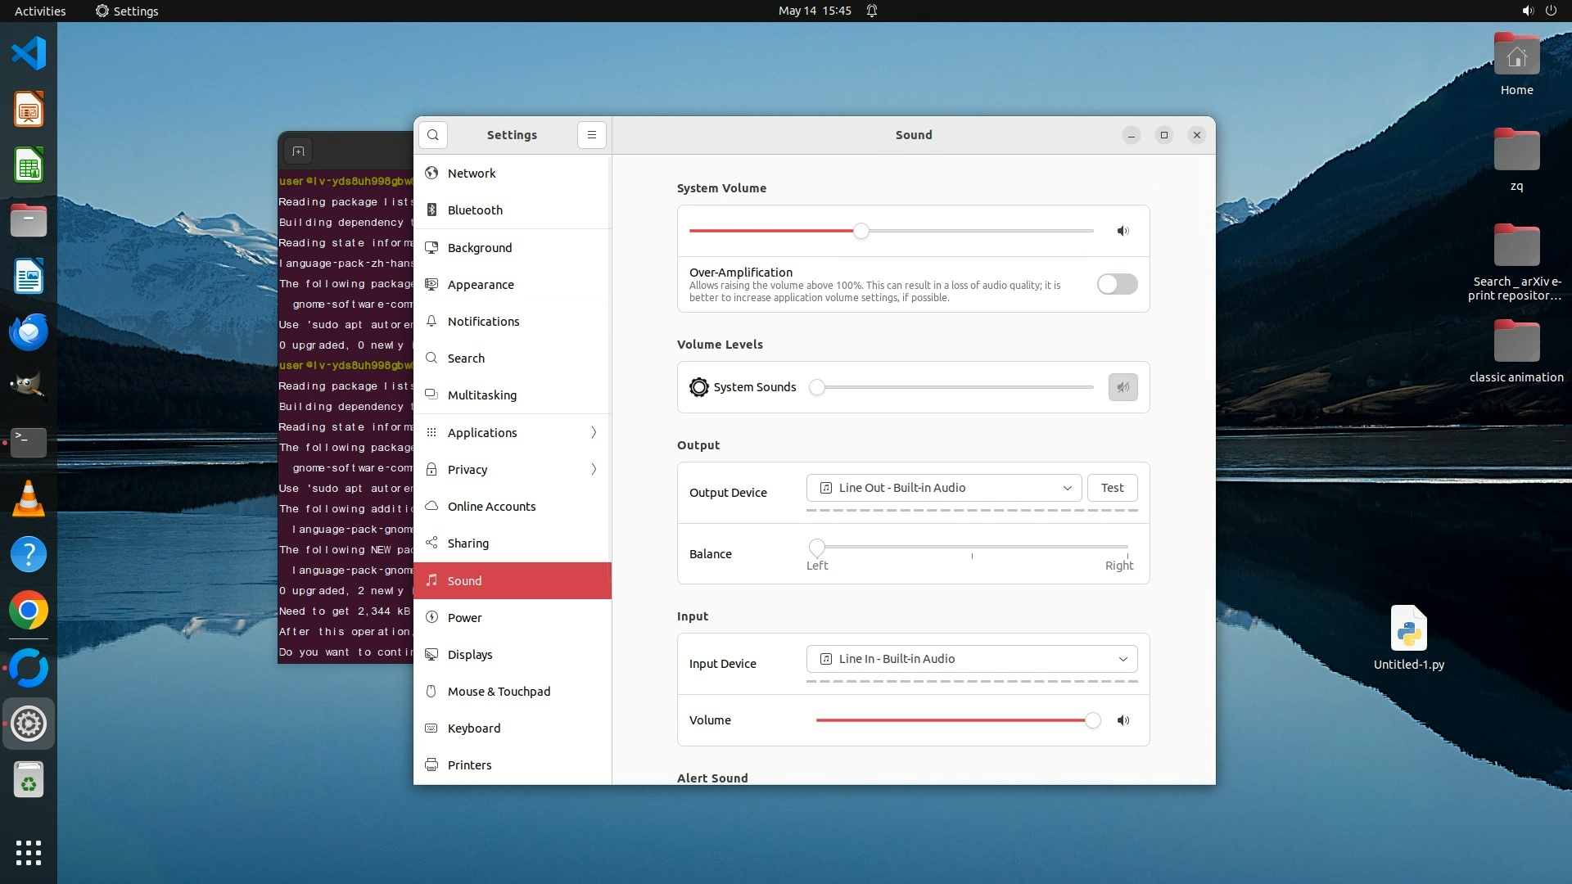Enable the Over-Amplification switch
This screenshot has height=884, width=1572.
[x=1117, y=284]
